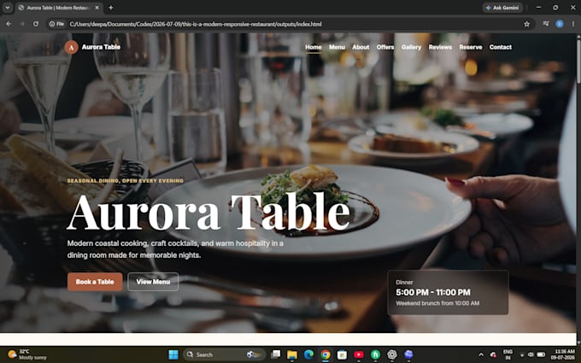Open the Menu nav section
Screen dimensions: 581x363
[337, 47]
